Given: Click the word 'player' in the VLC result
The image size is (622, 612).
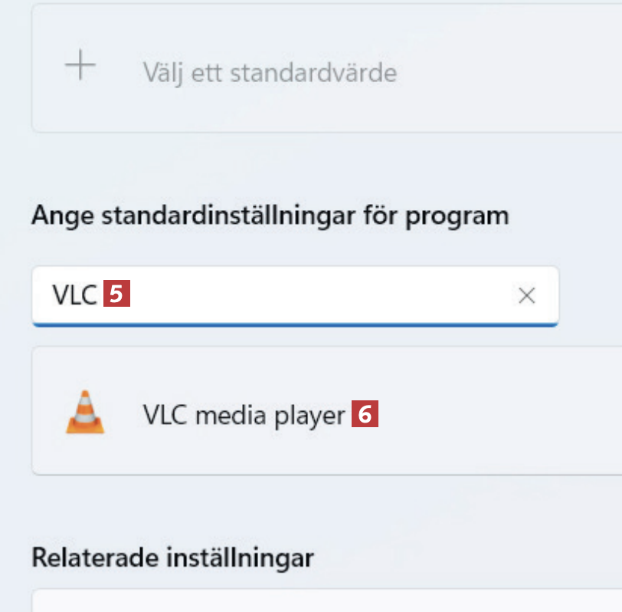Looking at the screenshot, I should coord(310,415).
